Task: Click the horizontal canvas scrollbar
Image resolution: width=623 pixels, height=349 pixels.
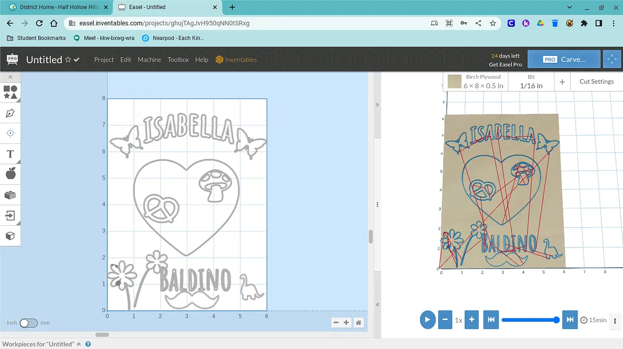Action: tap(102, 335)
